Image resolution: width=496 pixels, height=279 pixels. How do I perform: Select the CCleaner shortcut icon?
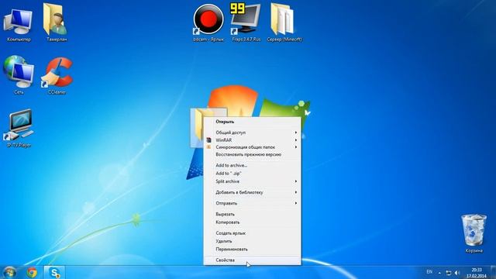tap(57, 76)
